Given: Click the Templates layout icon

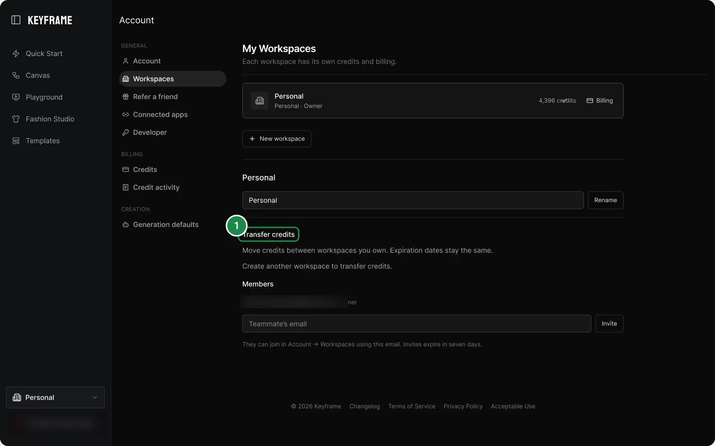Looking at the screenshot, I should pyautogui.click(x=16, y=141).
